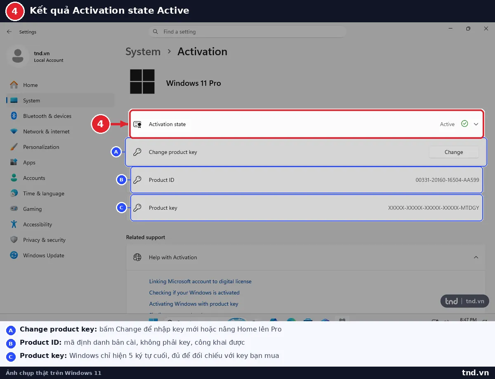Expand the Activation state chevron
Viewport: 495px width, 379px height.
click(476, 124)
